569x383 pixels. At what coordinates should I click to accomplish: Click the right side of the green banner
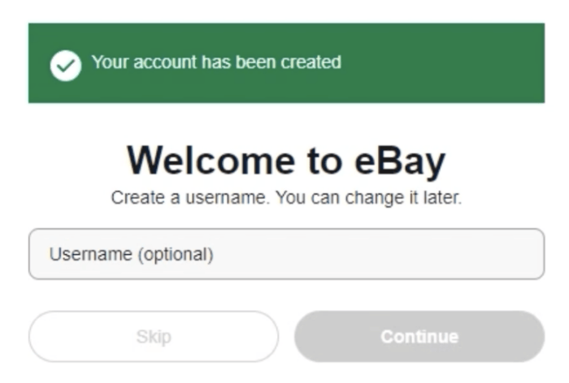coord(488,63)
